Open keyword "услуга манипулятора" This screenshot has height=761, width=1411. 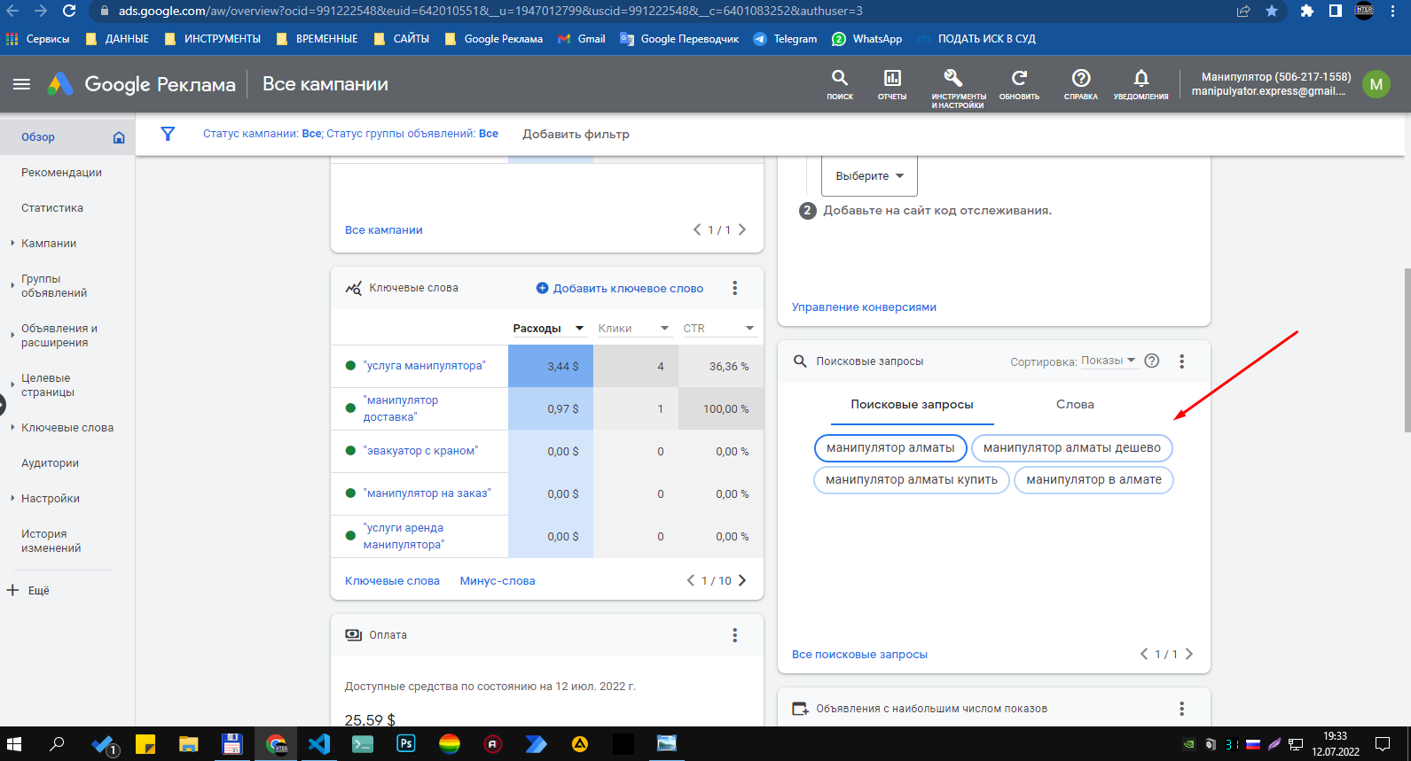click(424, 366)
